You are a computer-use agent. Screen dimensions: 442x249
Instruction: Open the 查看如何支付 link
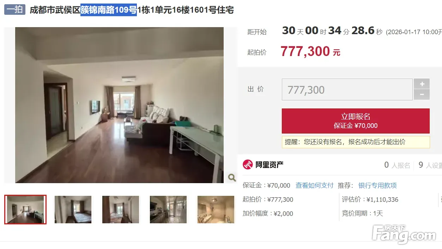point(314,185)
